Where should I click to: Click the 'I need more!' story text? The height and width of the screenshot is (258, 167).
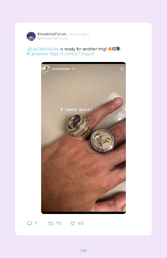(76, 110)
